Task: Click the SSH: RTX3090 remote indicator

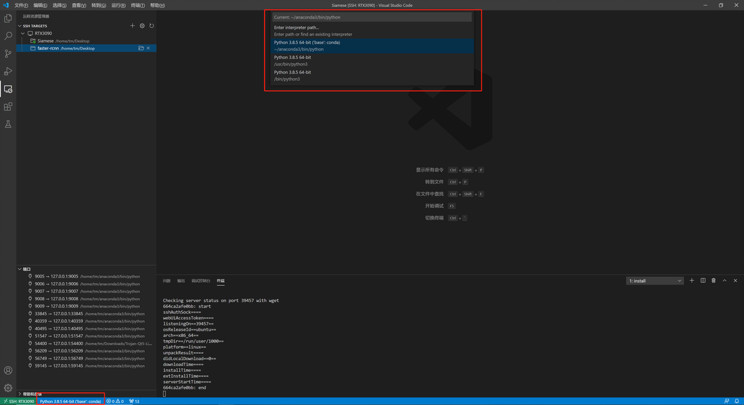Action: click(19, 401)
